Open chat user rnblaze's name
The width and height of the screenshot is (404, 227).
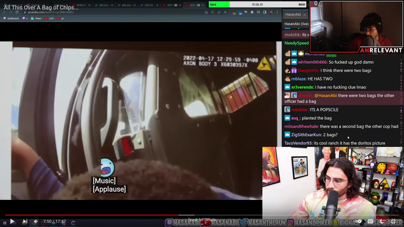click(x=299, y=79)
